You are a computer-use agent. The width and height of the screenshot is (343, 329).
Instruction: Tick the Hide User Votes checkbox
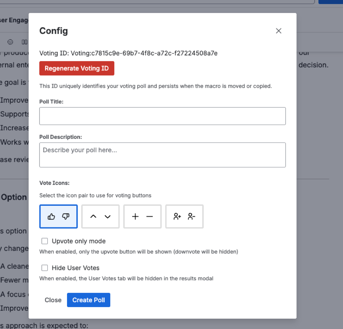pyautogui.click(x=45, y=268)
